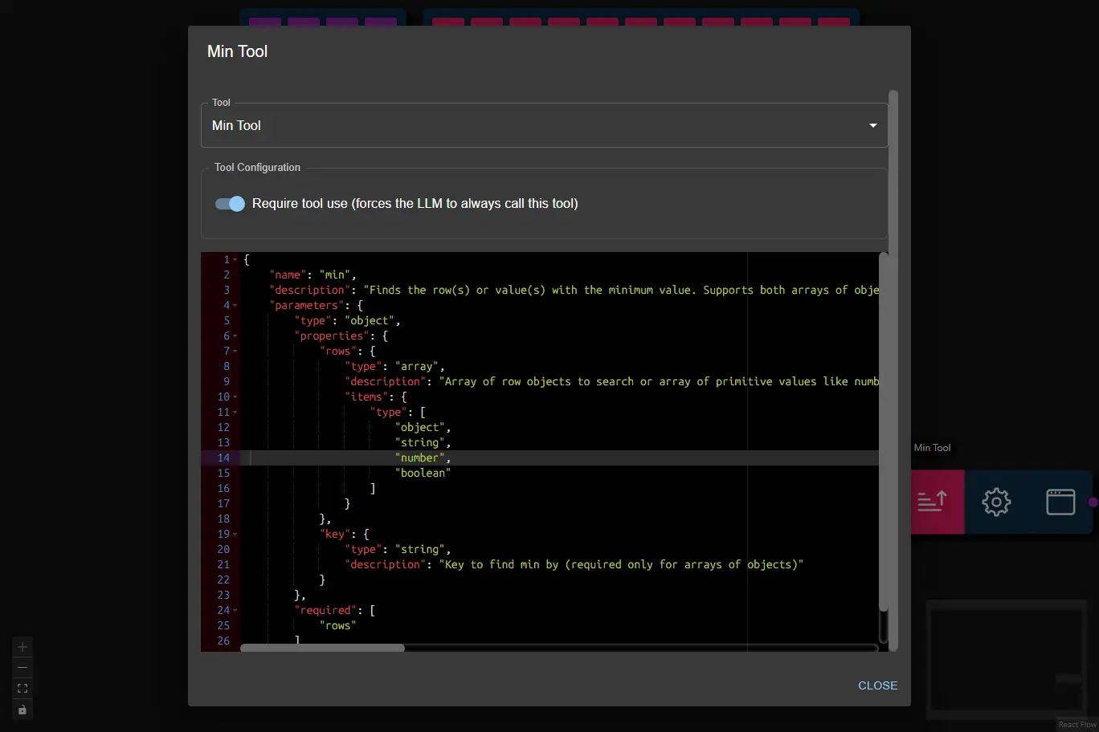Open the output window icon on Min Tool node
This screenshot has height=732, width=1099.
click(x=1060, y=501)
